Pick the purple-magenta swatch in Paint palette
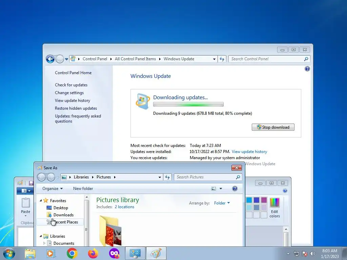 [x=264, y=200]
